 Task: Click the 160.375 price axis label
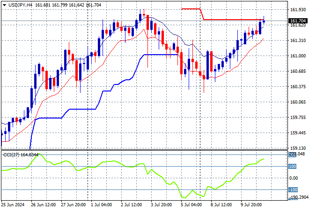[x=298, y=87]
